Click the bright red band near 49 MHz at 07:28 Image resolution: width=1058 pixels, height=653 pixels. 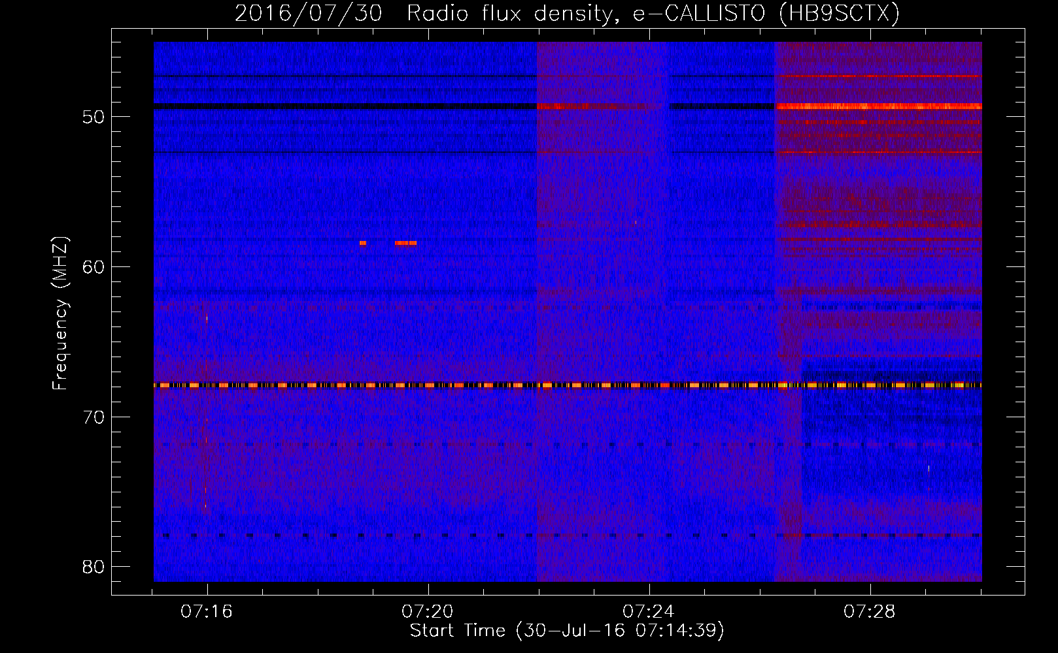point(878,106)
